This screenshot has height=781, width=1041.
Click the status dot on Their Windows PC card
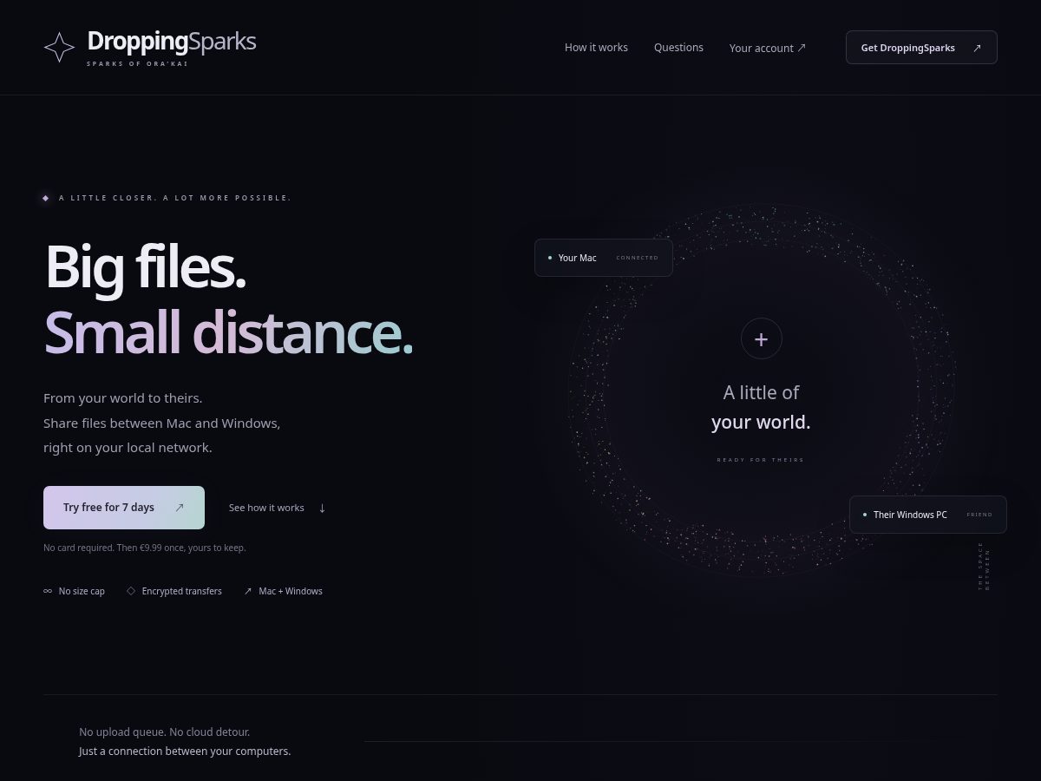(865, 515)
